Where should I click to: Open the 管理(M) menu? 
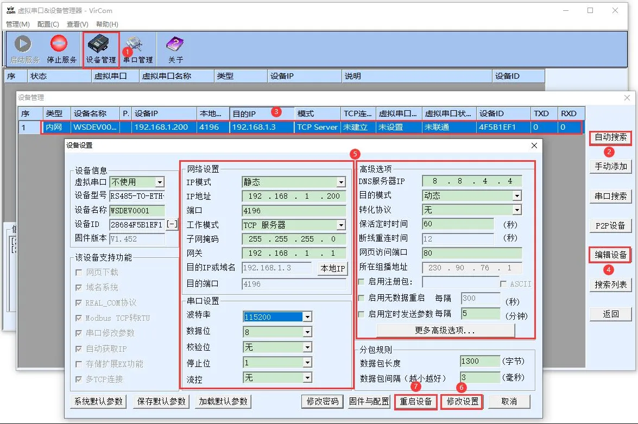17,24
